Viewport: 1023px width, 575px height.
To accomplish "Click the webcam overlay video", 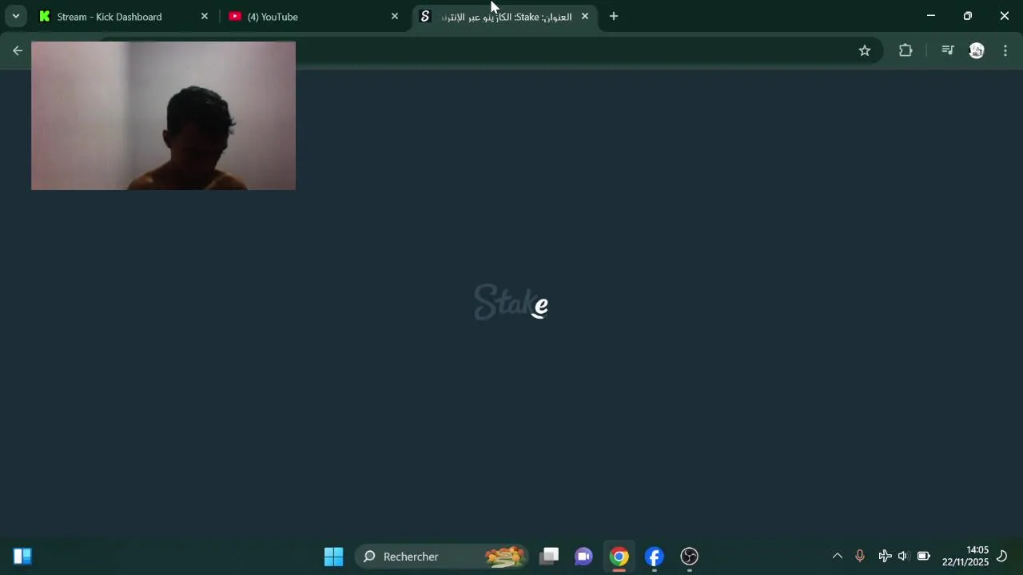I will (163, 116).
